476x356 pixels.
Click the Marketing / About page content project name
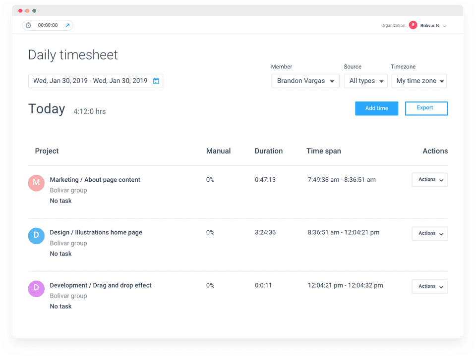tap(95, 180)
